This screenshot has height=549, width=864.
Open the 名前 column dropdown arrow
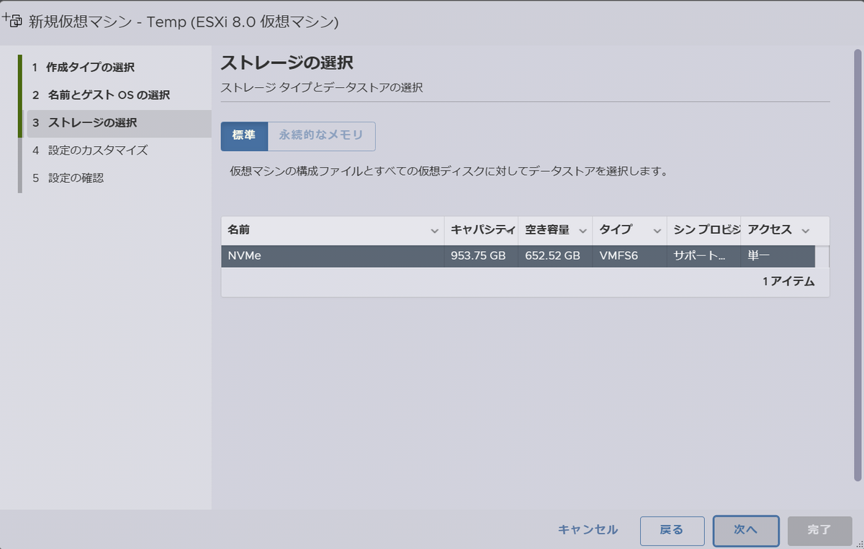[x=434, y=231]
